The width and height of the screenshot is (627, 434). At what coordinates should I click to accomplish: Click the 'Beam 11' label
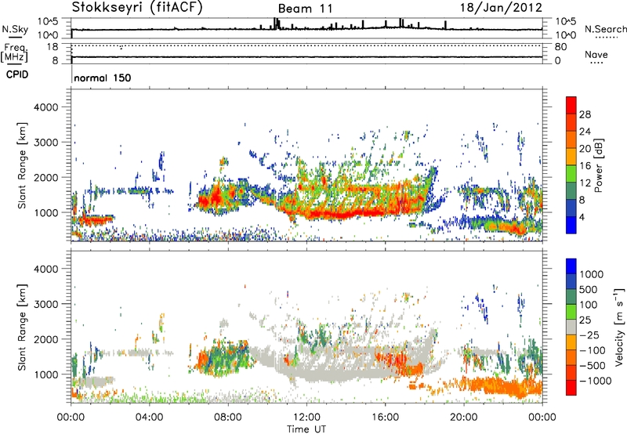click(305, 9)
